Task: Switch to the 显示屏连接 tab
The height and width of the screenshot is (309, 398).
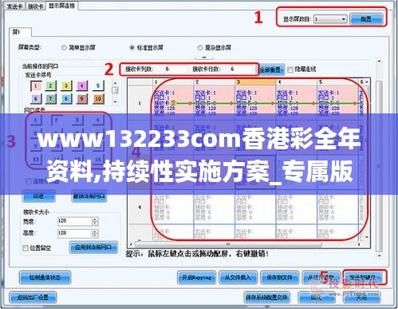Action: pyautogui.click(x=62, y=6)
